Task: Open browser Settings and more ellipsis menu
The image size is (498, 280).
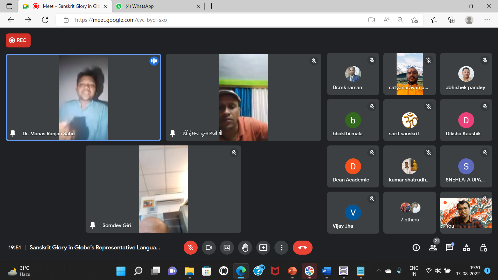Action: tap(487, 20)
